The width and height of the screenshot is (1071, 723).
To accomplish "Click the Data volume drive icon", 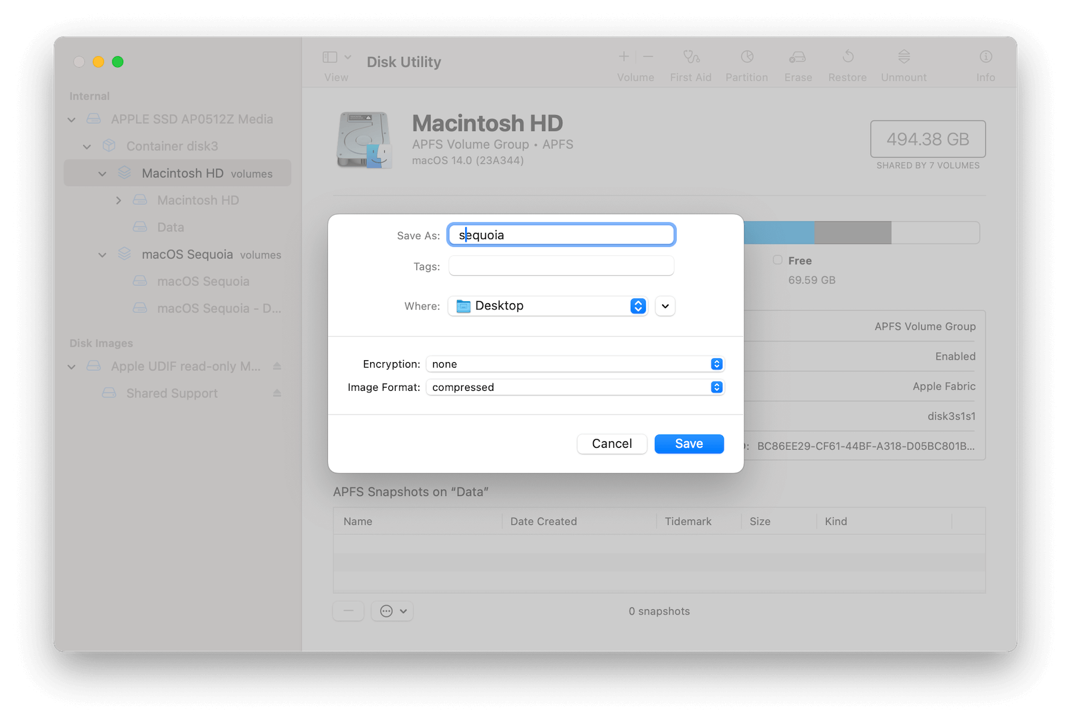I will [140, 227].
